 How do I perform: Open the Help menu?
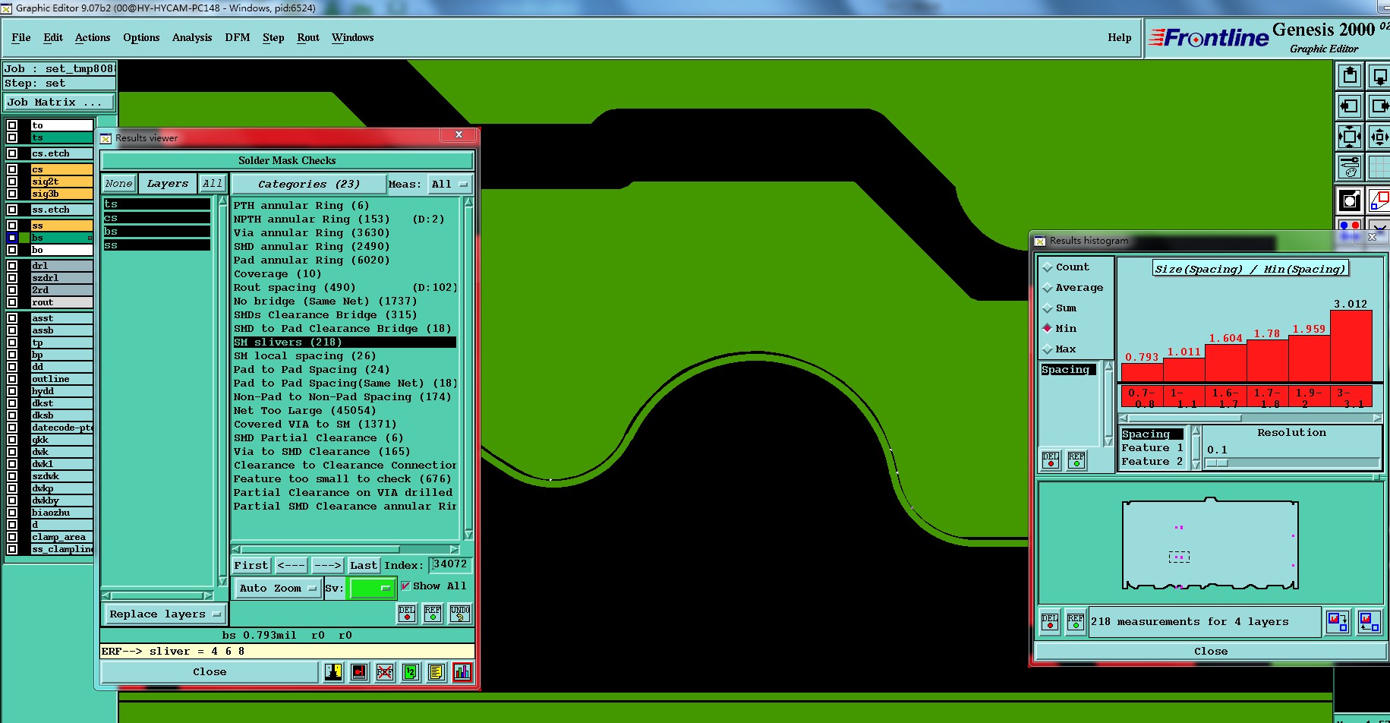pyautogui.click(x=1119, y=37)
